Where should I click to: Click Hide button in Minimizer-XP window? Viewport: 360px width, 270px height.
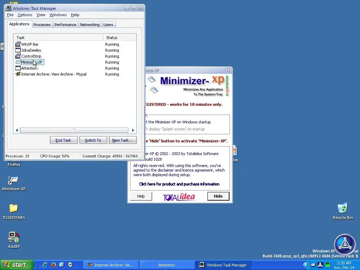(218, 196)
